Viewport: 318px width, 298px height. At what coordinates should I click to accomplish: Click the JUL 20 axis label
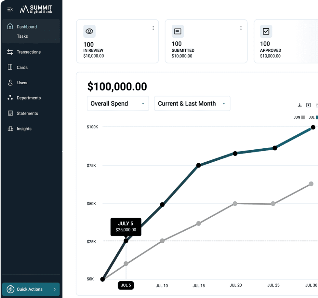(x=236, y=285)
